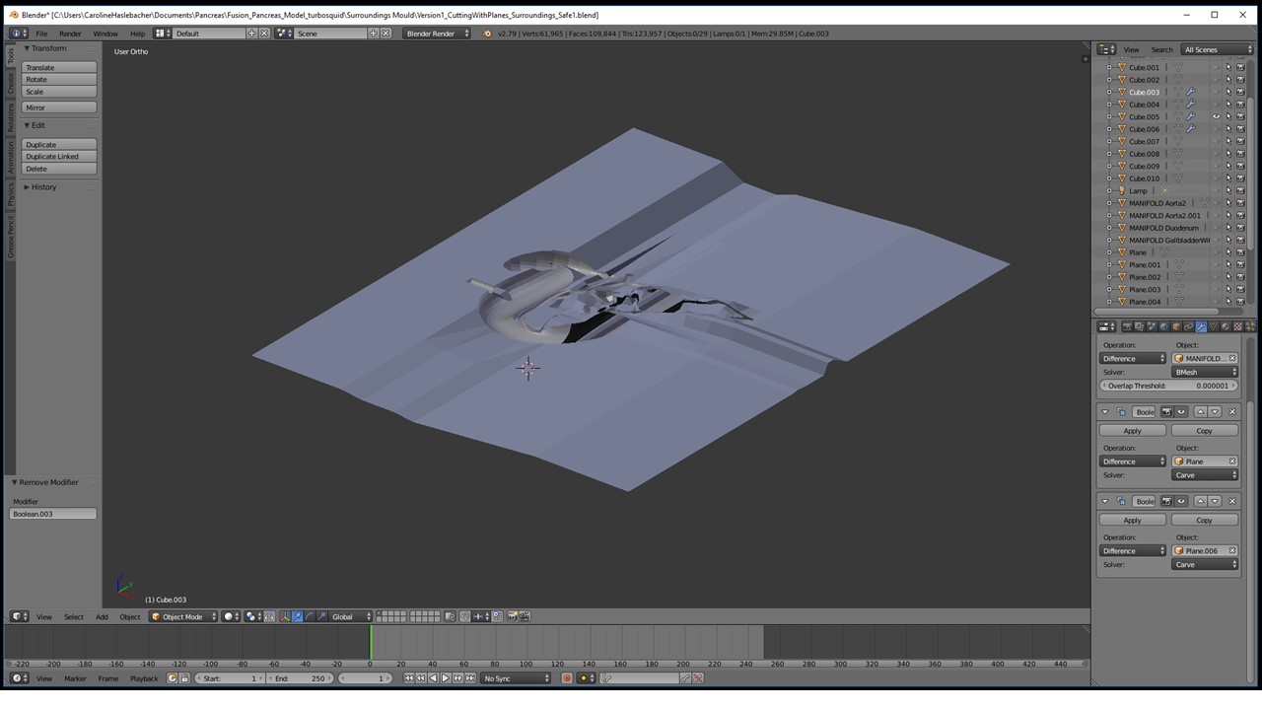Select the rotate manipulator icon
Screen dimensions: 1262x710
tap(310, 616)
